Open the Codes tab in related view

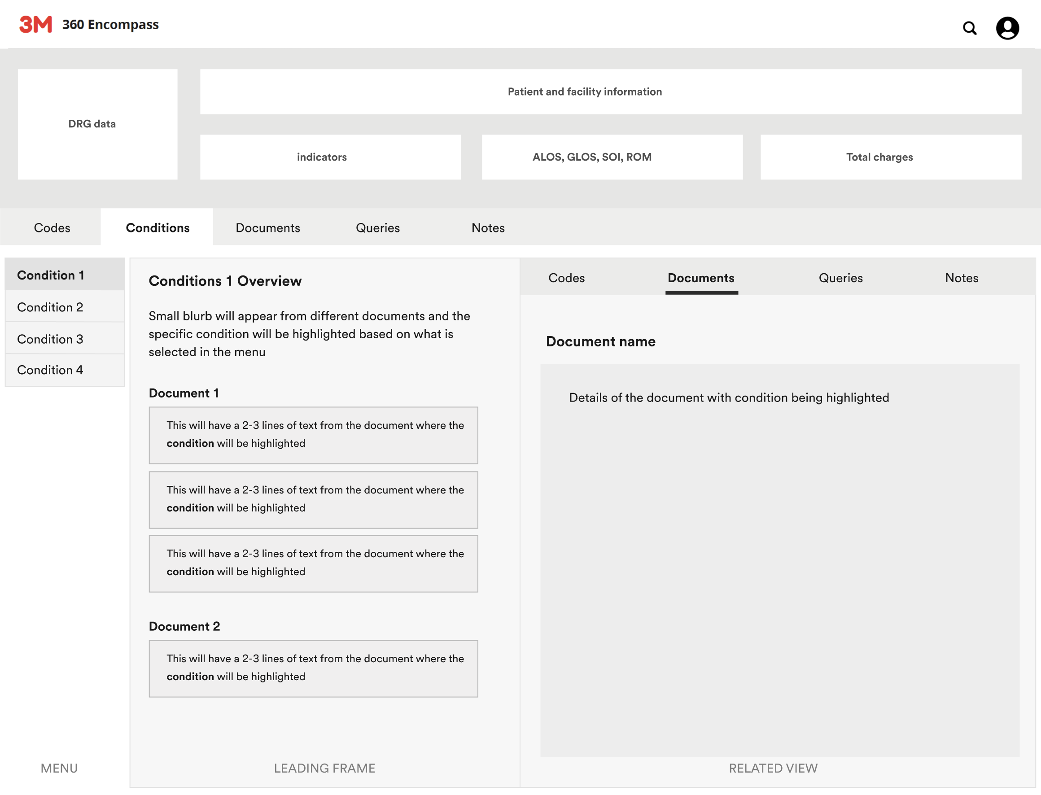click(x=566, y=278)
